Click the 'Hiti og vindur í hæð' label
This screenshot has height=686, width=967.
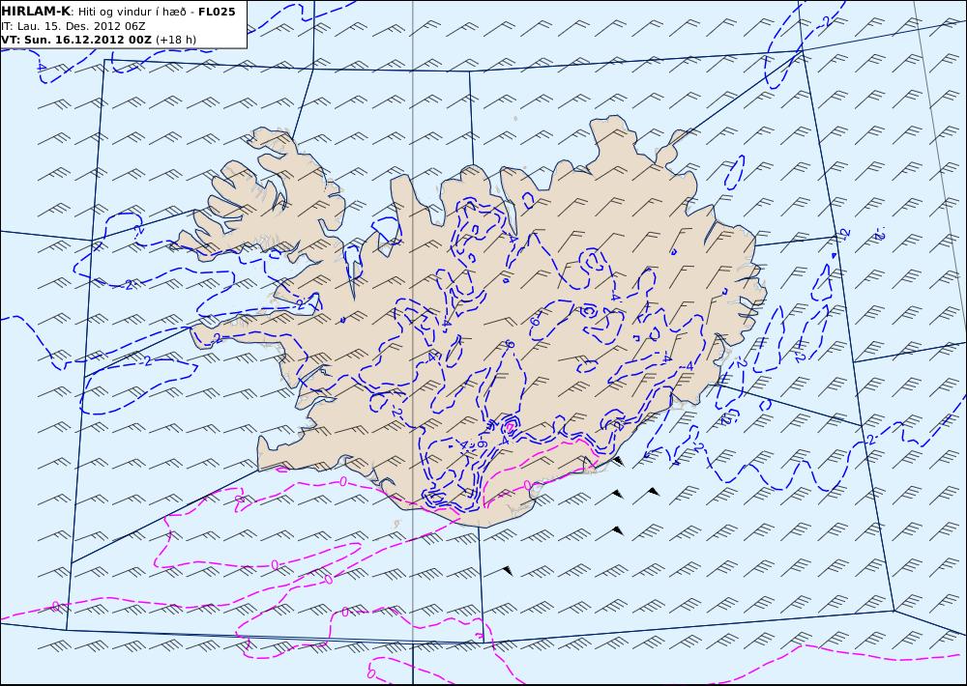click(x=132, y=13)
